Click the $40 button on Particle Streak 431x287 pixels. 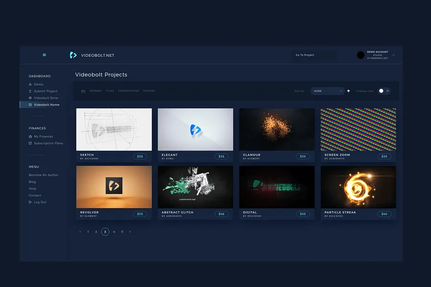pos(385,214)
